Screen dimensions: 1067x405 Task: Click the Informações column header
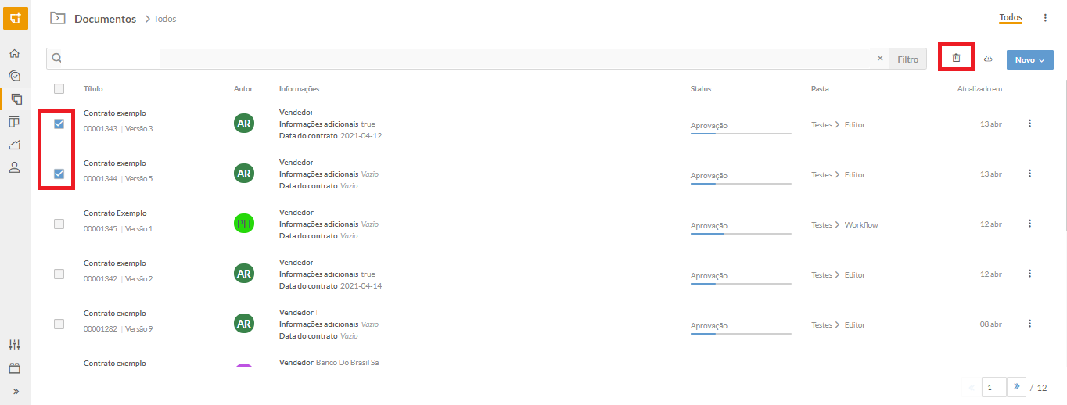pos(299,89)
